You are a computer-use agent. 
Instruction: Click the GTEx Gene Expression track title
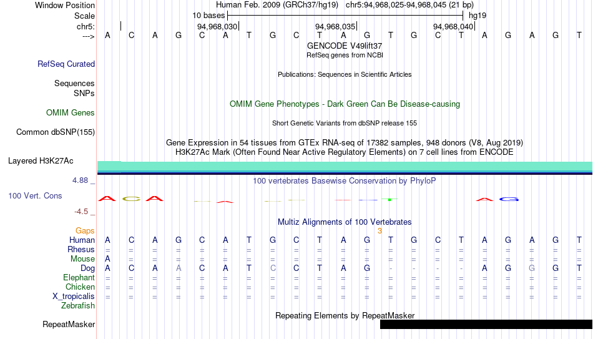click(x=345, y=142)
